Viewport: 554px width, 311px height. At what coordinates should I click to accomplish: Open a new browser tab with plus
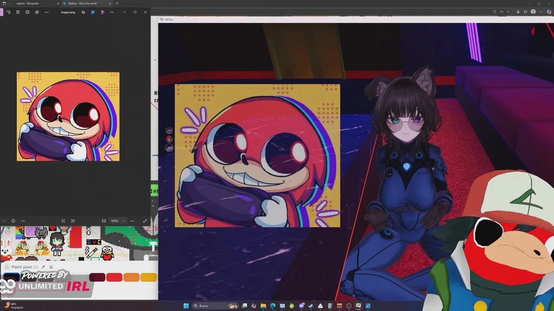tap(117, 3)
